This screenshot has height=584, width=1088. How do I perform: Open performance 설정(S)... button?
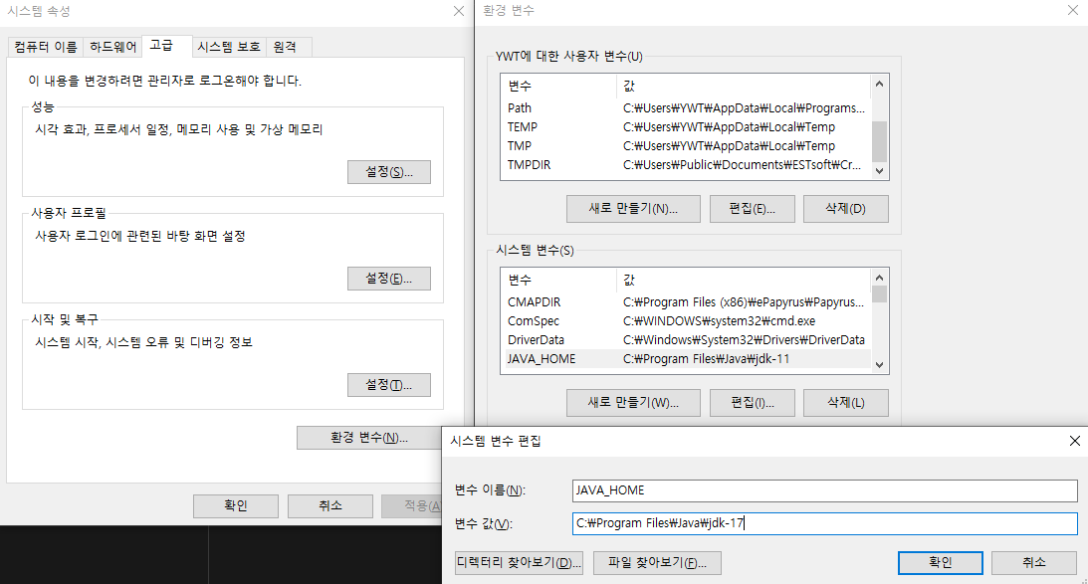[388, 172]
